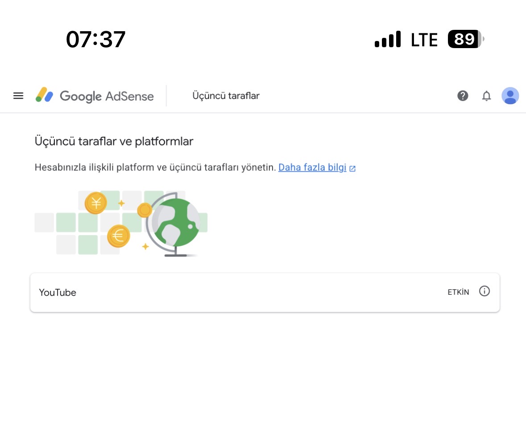The height and width of the screenshot is (448, 526).
Task: Click the euro coin in the illustration
Action: (x=118, y=236)
